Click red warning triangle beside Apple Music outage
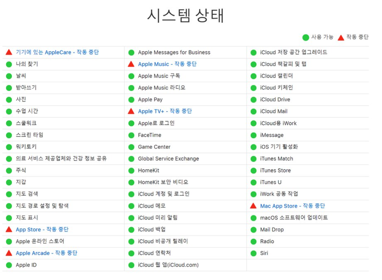Viewport: 382px width, 280px height. pyautogui.click(x=131, y=64)
